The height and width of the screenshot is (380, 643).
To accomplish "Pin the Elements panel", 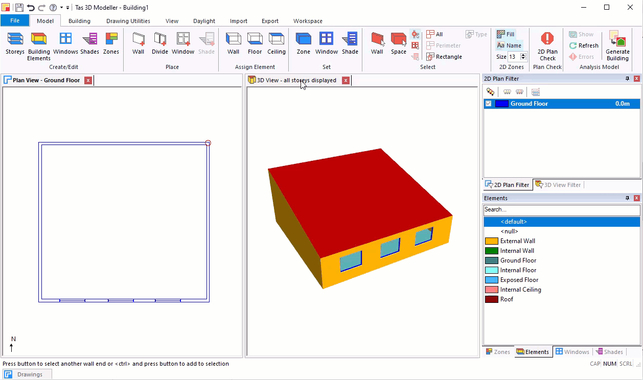I will [x=627, y=198].
